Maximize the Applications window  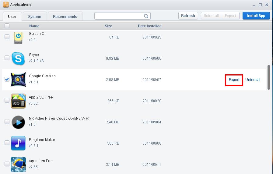(x=260, y=5)
